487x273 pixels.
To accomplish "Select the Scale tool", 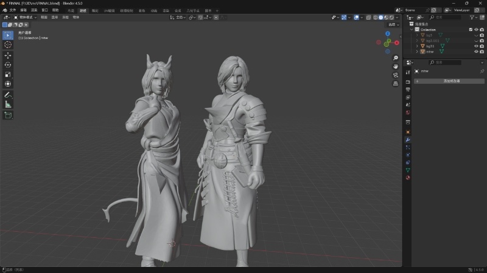I will [x=8, y=75].
